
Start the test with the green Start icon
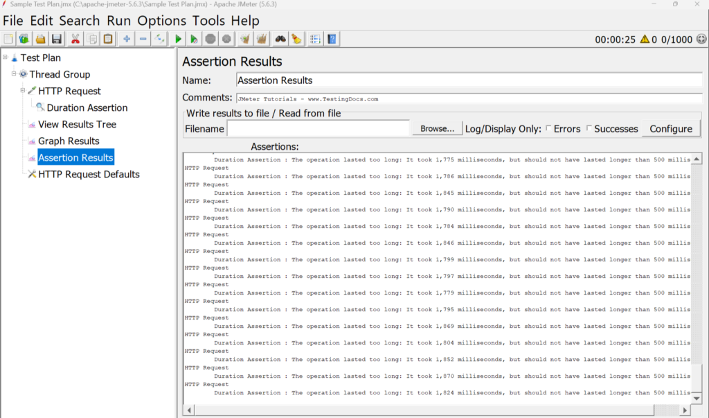[177, 39]
